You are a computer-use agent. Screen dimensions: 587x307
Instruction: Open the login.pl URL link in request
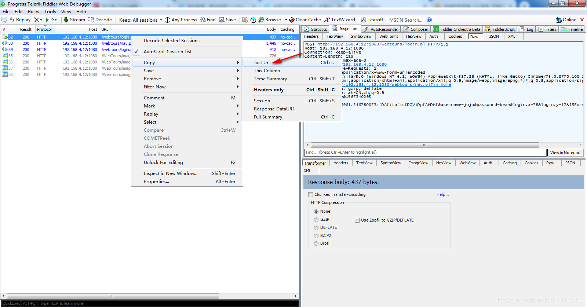click(x=371, y=44)
